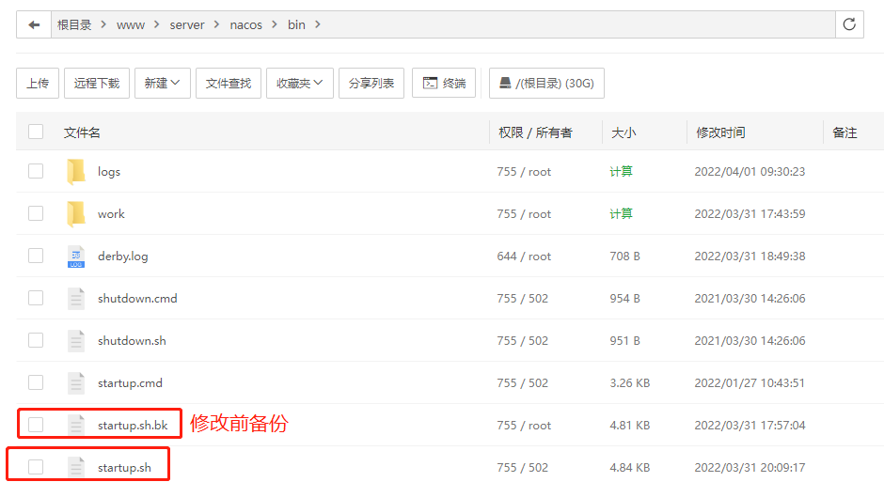Open the logs folder icon
Image resolution: width=884 pixels, height=482 pixels.
click(x=76, y=172)
